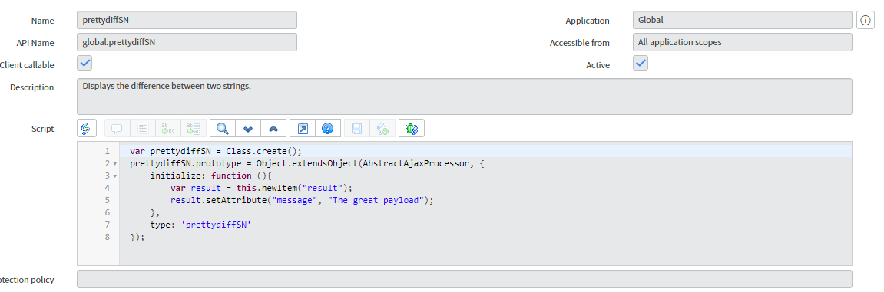Viewport: 884px width, 292px height.
Task: Open the Accessible from field
Action: 743,42
